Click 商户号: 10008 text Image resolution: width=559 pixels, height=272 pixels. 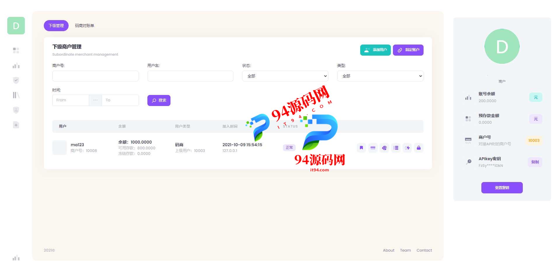84,151
